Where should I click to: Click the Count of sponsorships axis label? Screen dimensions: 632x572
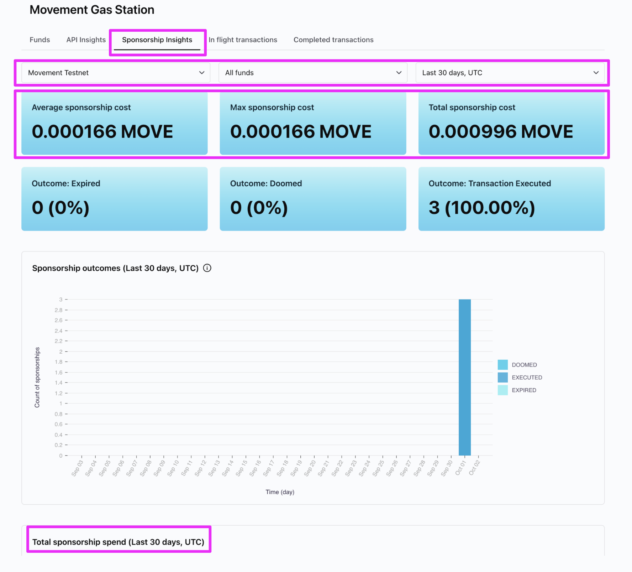point(37,378)
